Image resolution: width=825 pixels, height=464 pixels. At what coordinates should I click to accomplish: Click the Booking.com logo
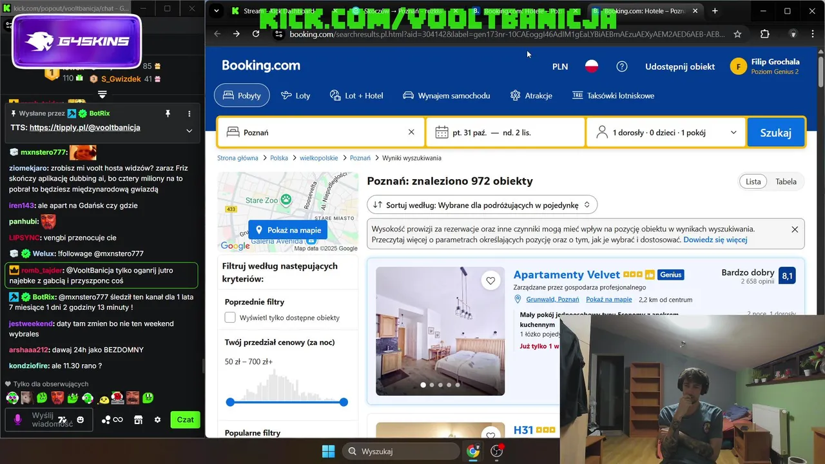(261, 65)
